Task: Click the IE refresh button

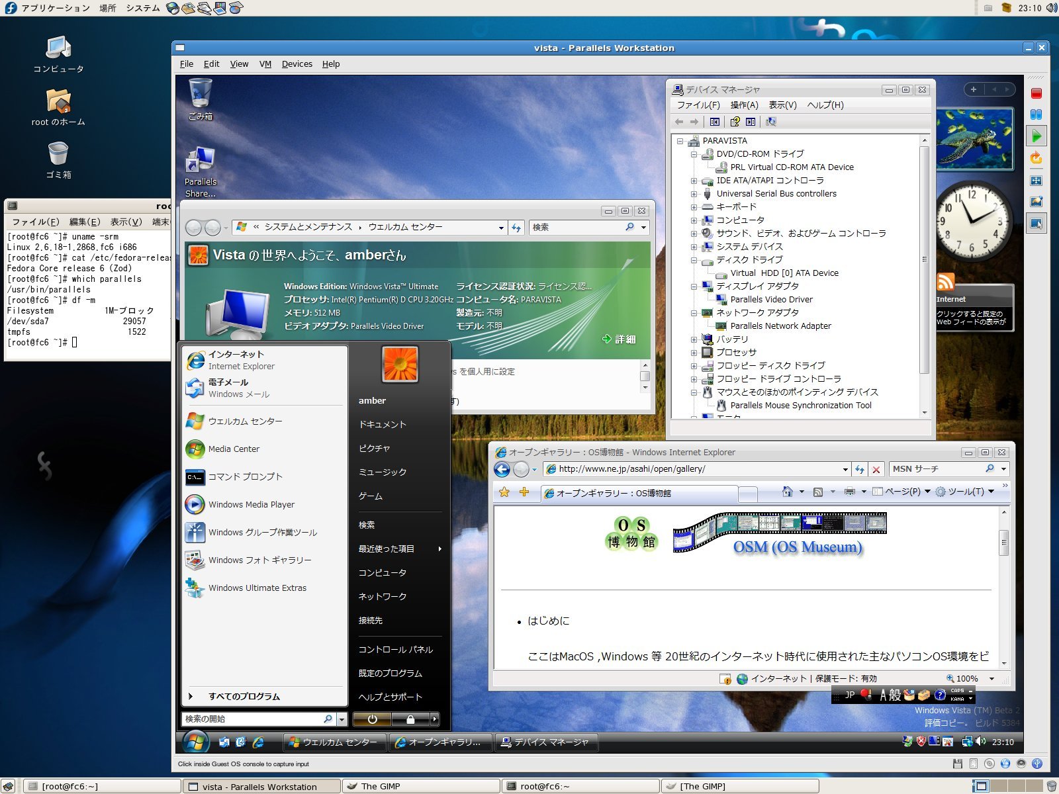Action: pos(860,469)
